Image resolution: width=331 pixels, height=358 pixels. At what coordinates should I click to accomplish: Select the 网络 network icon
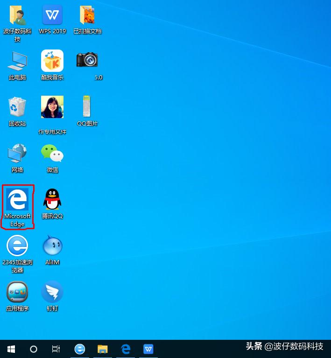coord(17,153)
